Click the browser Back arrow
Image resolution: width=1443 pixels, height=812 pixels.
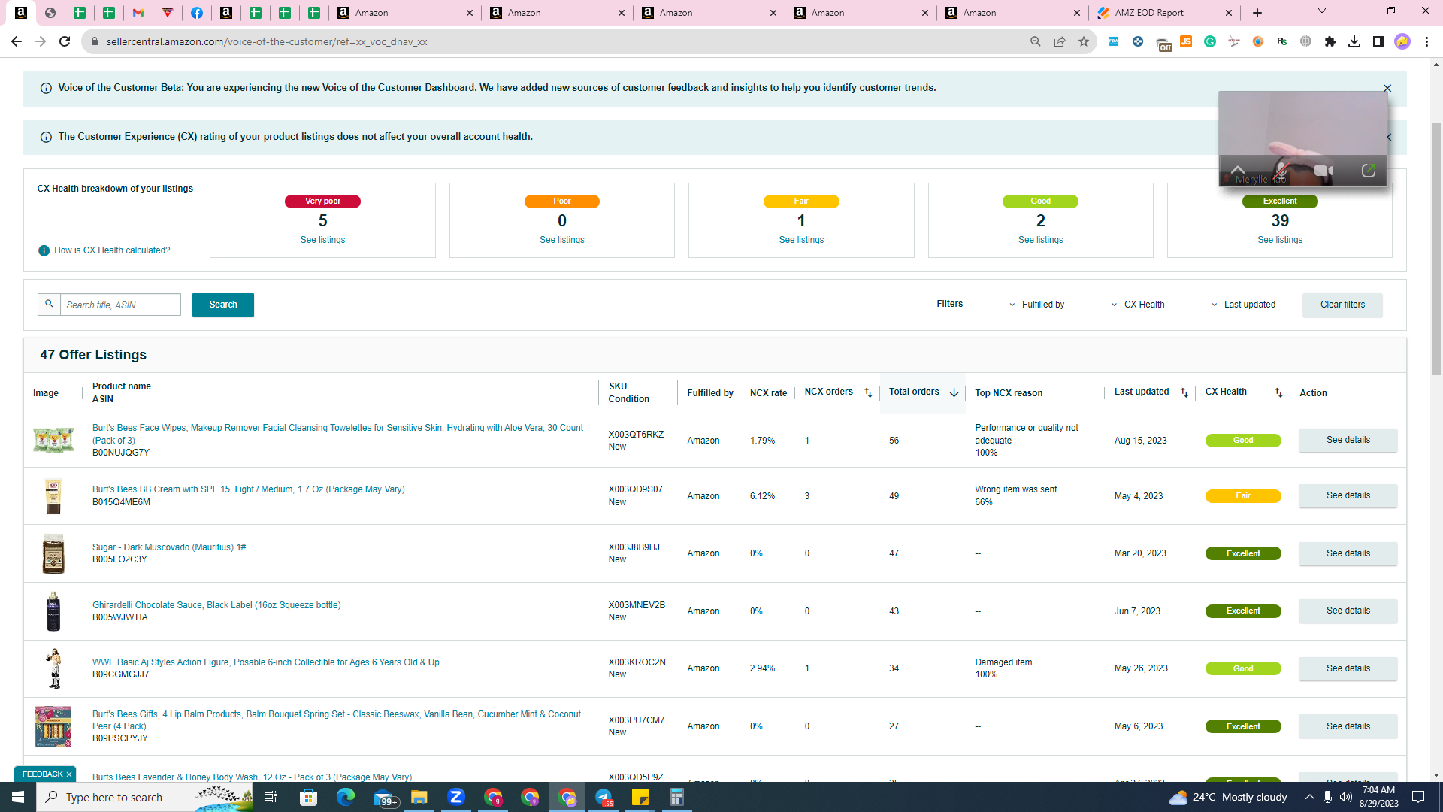(17, 41)
